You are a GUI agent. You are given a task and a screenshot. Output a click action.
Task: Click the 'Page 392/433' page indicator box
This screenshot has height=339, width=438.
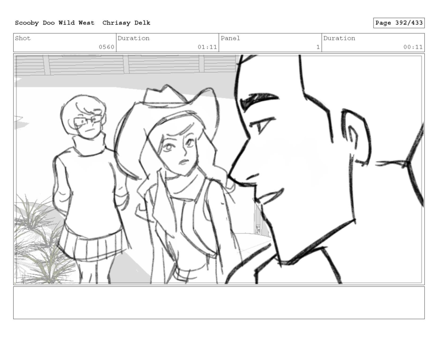point(399,23)
